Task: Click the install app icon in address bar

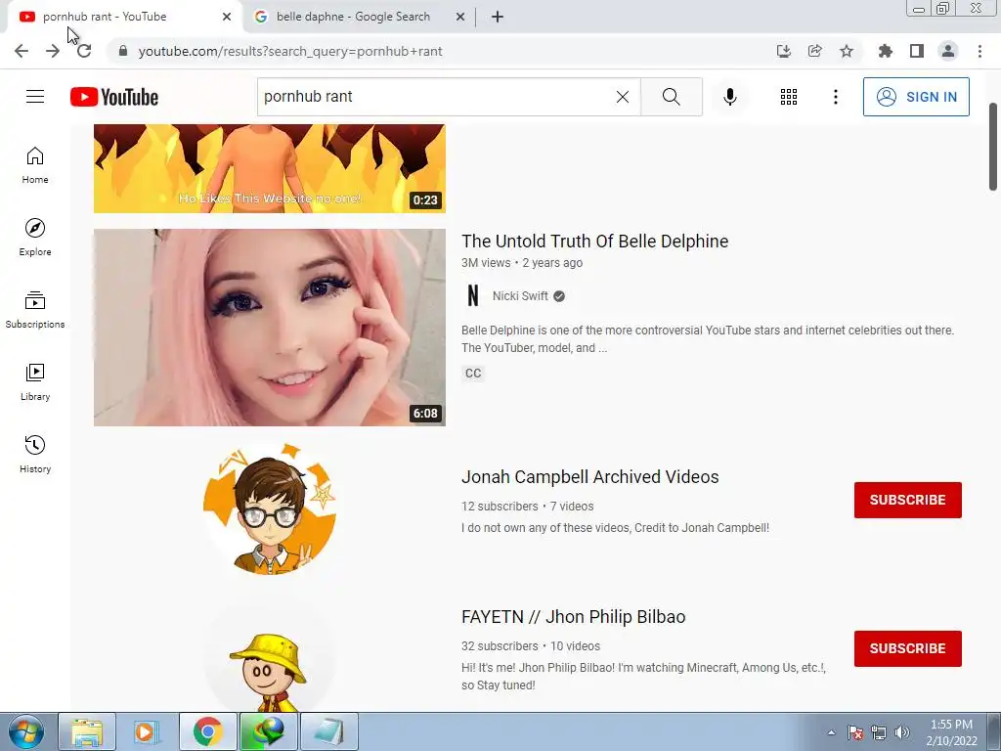Action: point(784,51)
